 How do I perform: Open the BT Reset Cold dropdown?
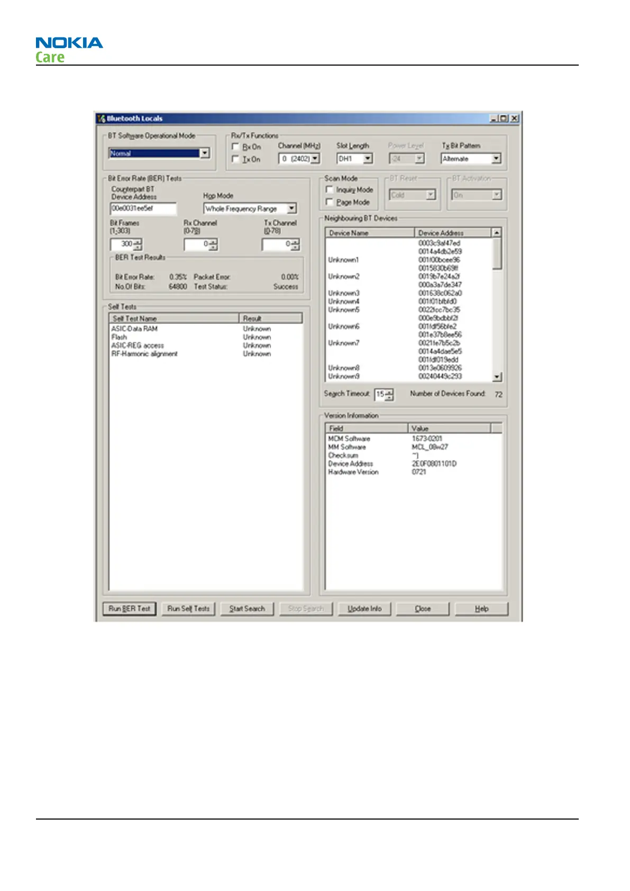(431, 195)
